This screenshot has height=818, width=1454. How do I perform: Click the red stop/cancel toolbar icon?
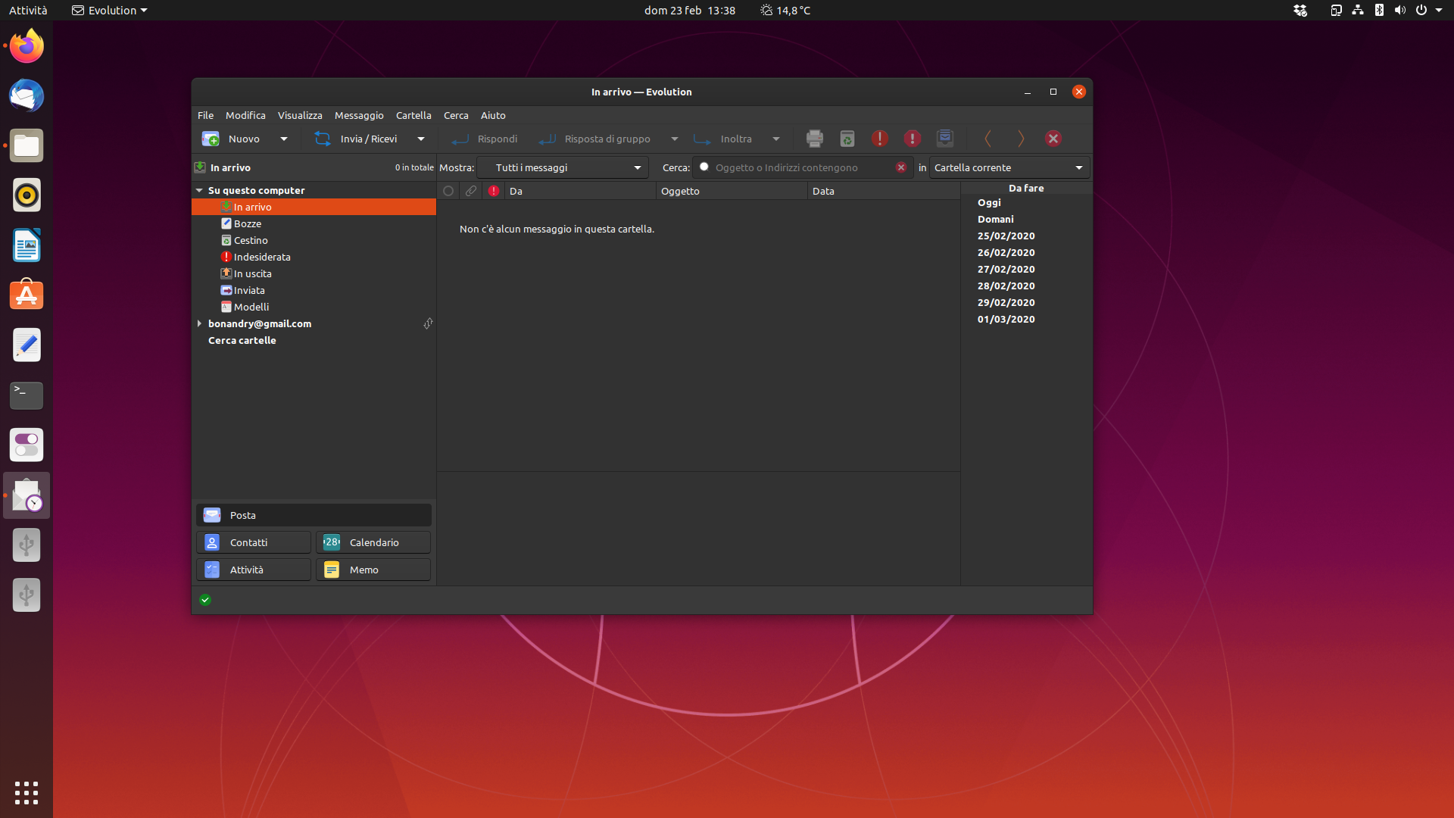click(1053, 139)
